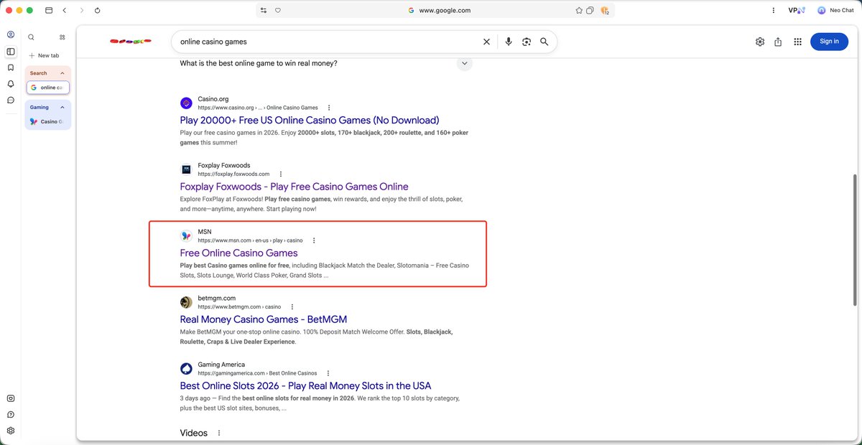Click the Google doodle logo
The image size is (862, 445).
[130, 42]
